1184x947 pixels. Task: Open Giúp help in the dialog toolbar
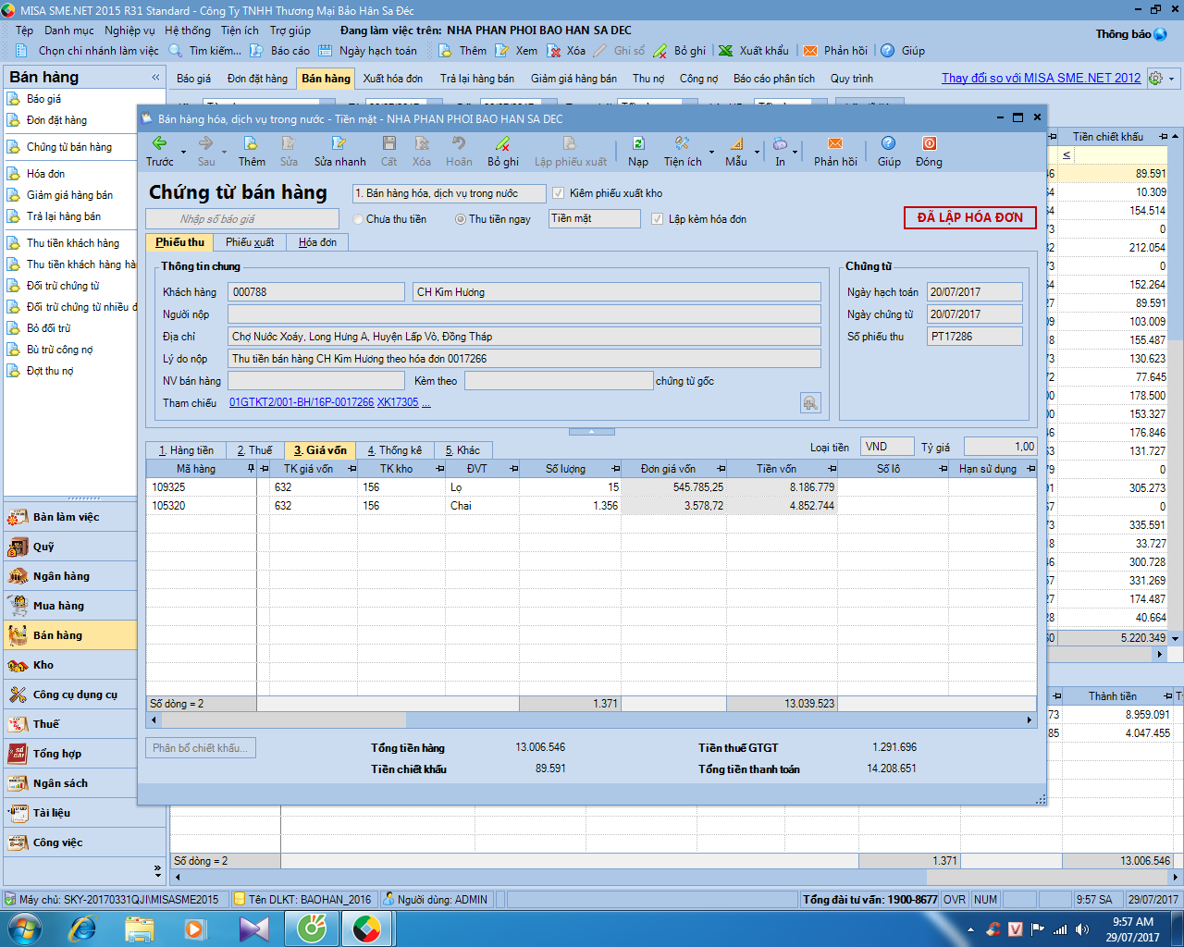[889, 151]
